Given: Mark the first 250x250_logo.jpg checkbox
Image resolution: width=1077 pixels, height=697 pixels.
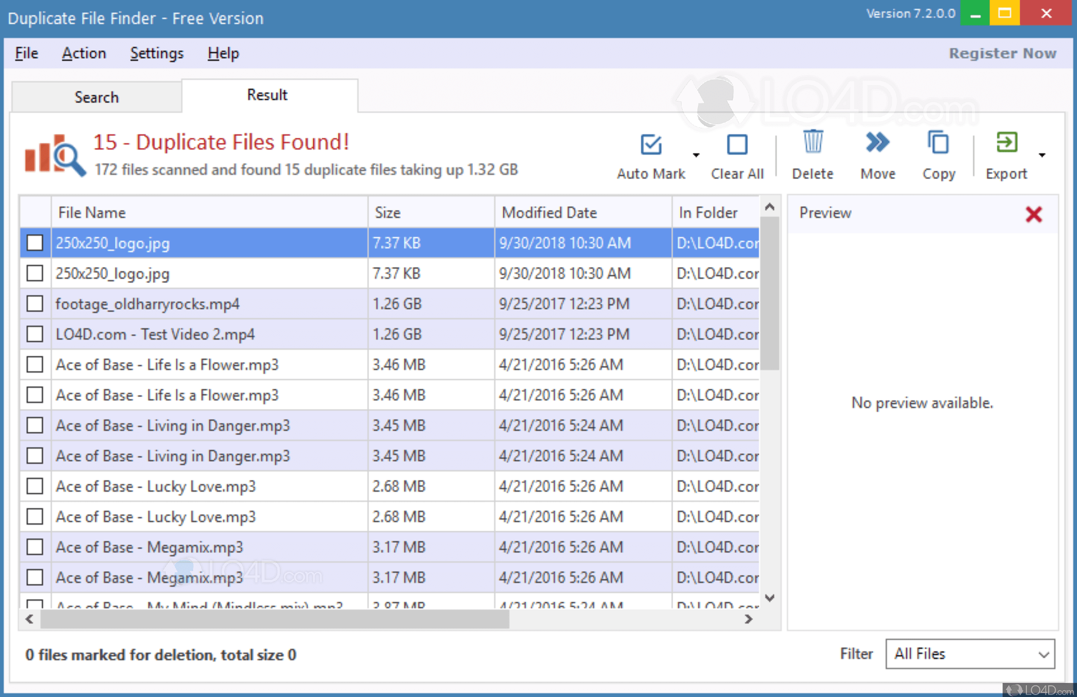Looking at the screenshot, I should pos(35,243).
